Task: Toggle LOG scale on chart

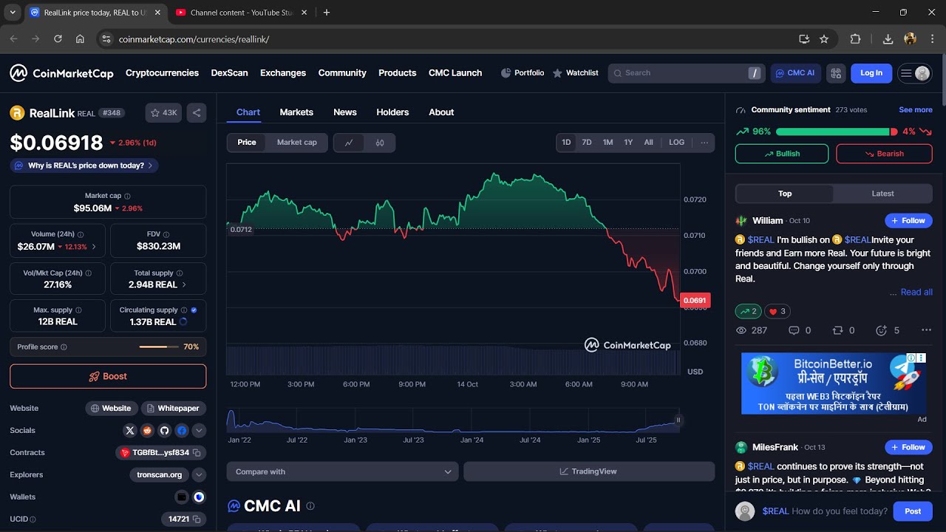Action: [677, 143]
